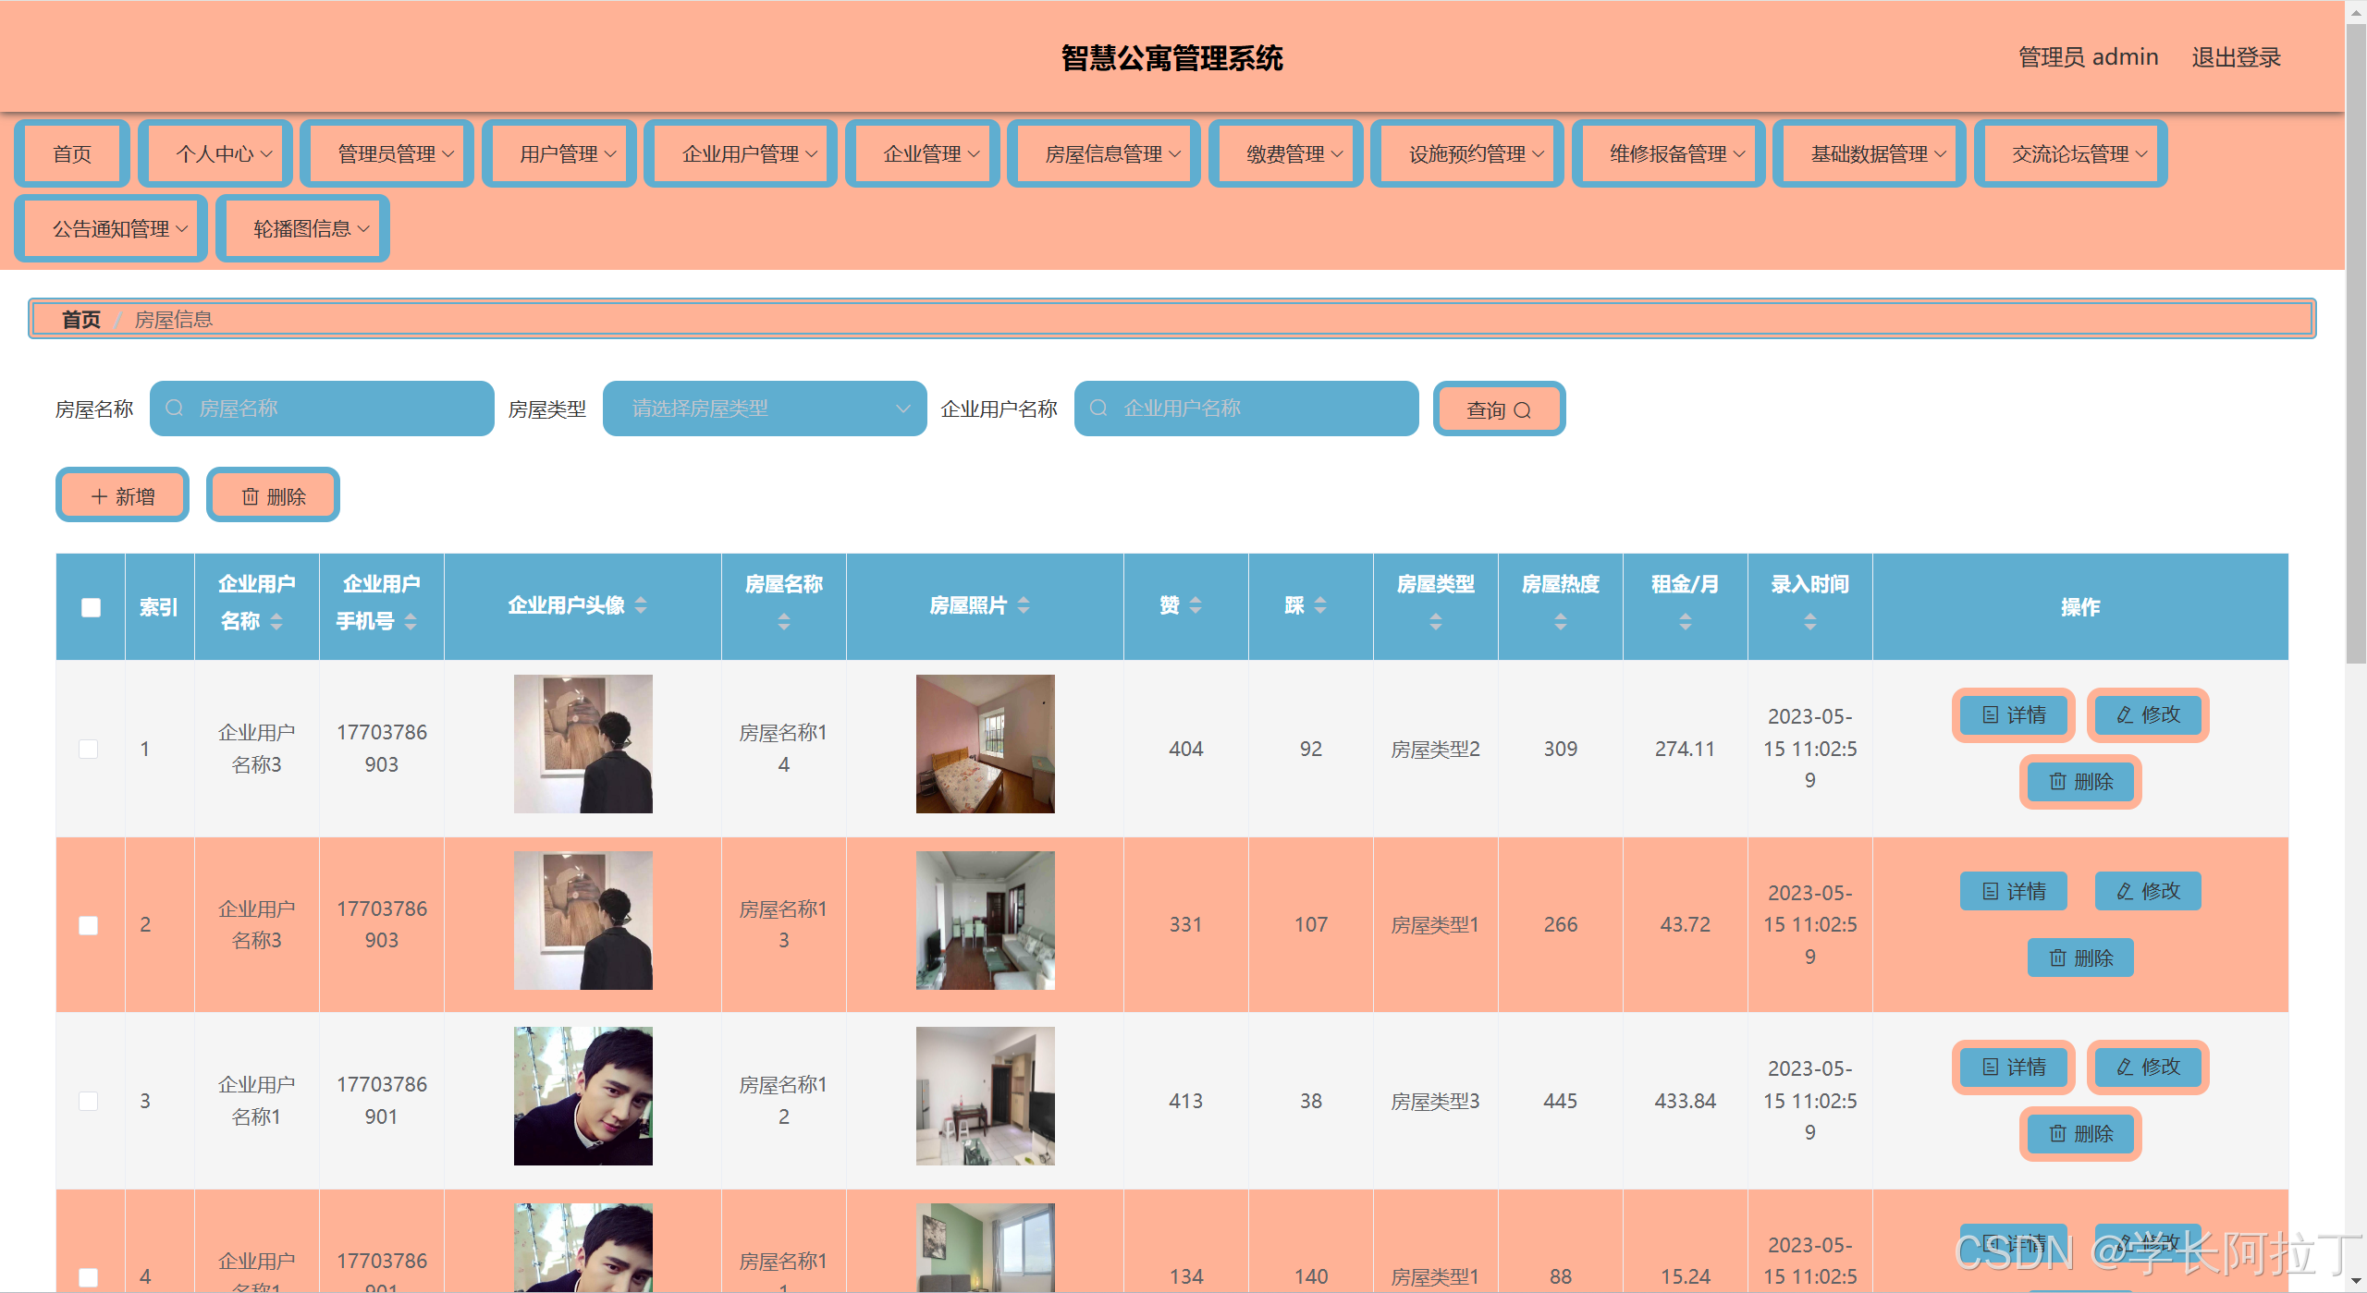Screen dimensions: 2367x1293
Task: Click the sort arrows on the 租金/月 column
Action: tap(1685, 622)
